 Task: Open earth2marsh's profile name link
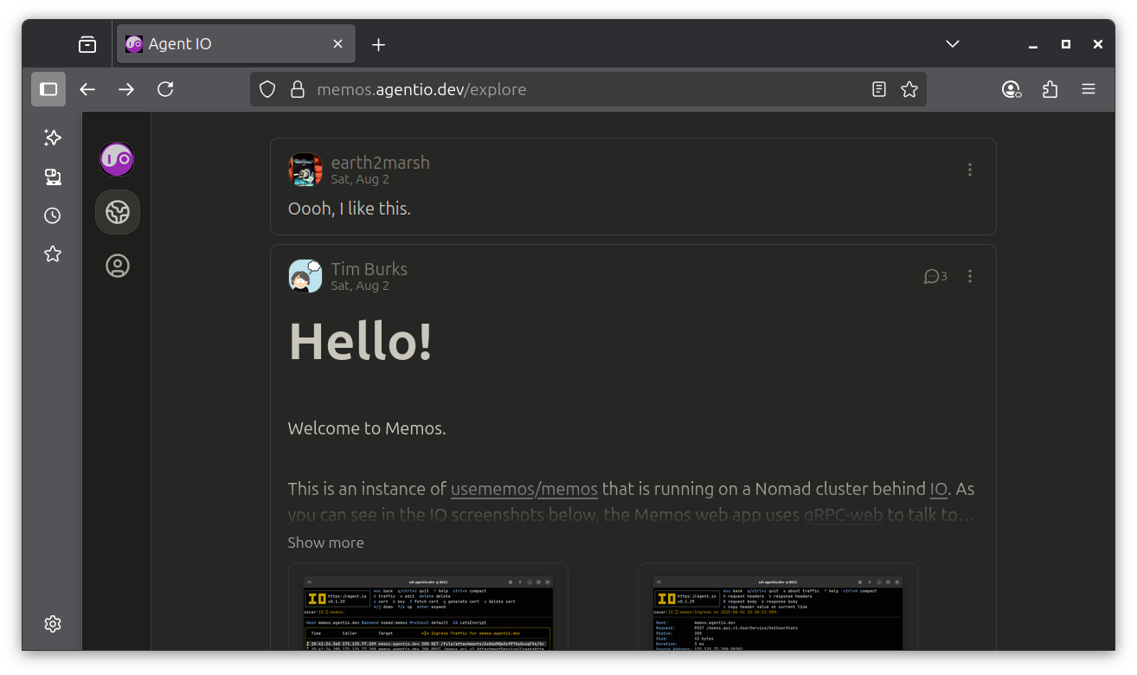click(x=380, y=163)
